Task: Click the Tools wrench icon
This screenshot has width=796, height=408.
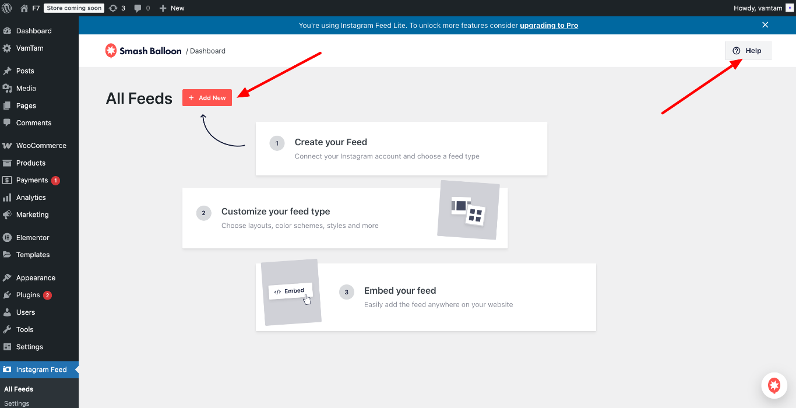Action: pyautogui.click(x=7, y=329)
